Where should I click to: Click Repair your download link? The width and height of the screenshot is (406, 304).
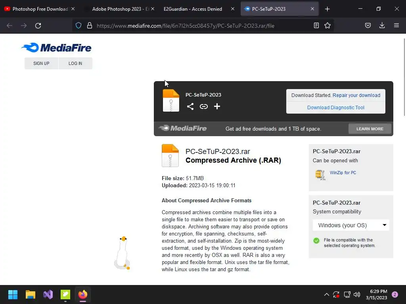pos(356,95)
